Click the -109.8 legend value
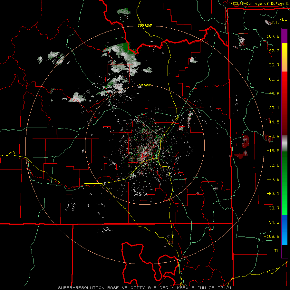Image resolution: width=290 pixels, height=290 pixels. click(272, 237)
